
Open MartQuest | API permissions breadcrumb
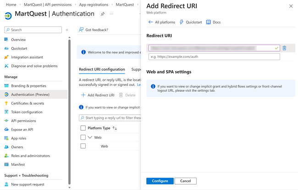[48, 5]
